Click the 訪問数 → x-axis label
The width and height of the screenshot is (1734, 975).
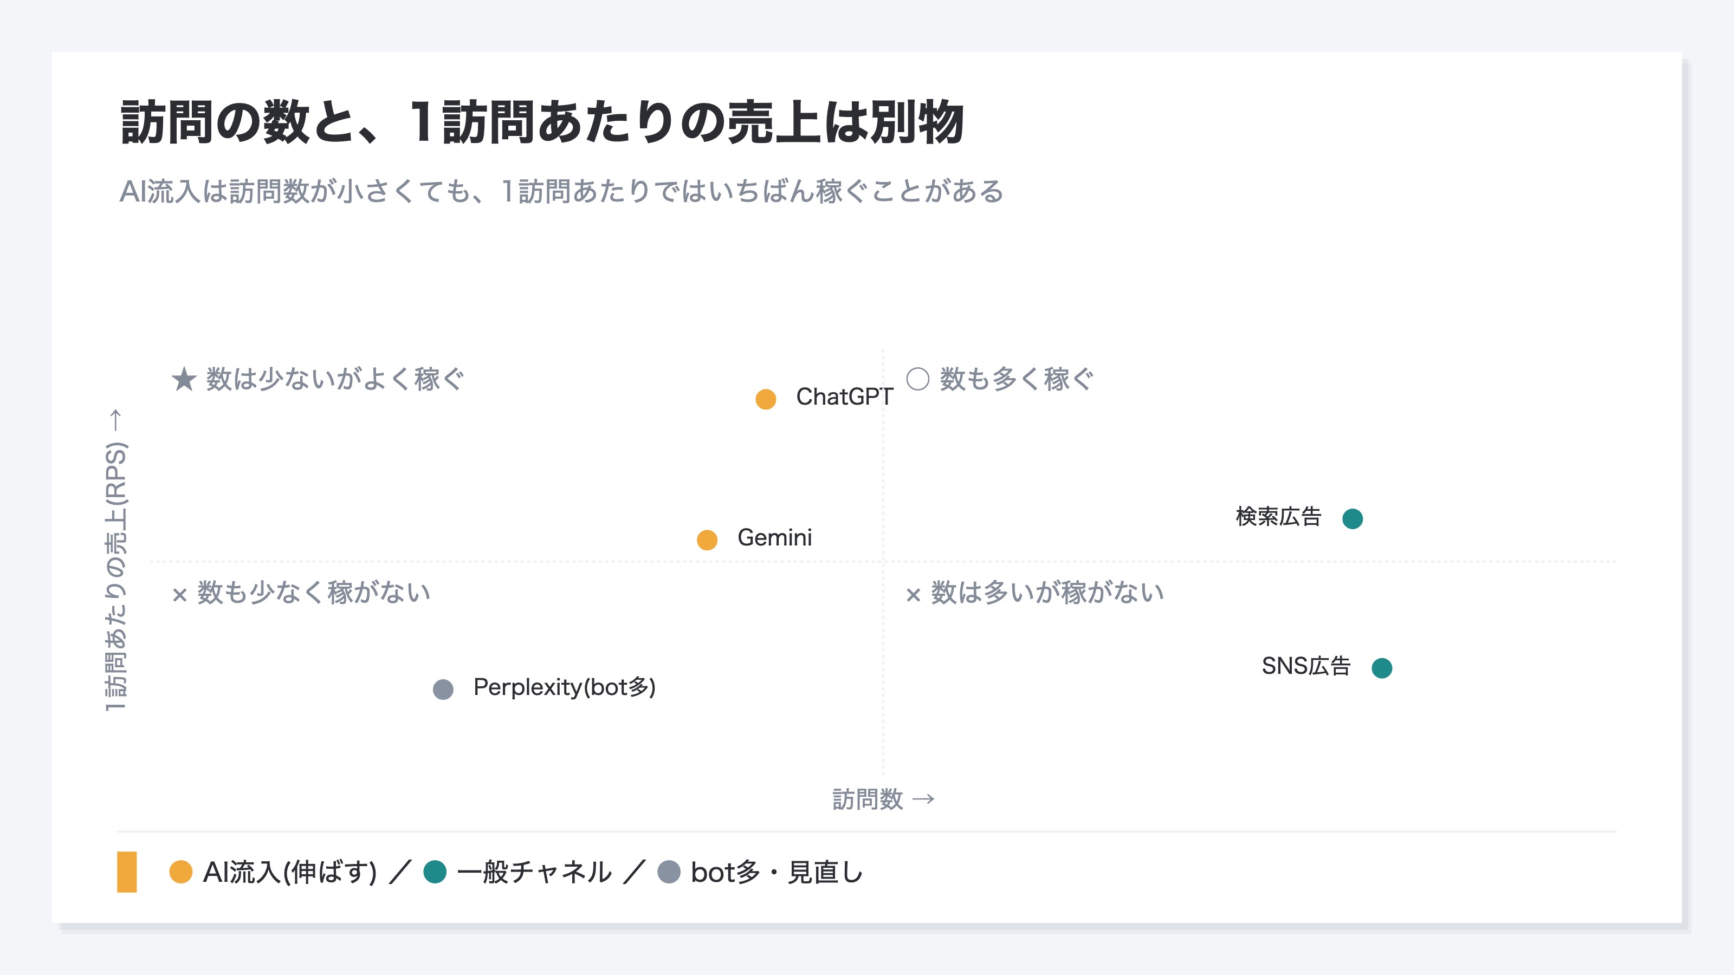(x=883, y=799)
